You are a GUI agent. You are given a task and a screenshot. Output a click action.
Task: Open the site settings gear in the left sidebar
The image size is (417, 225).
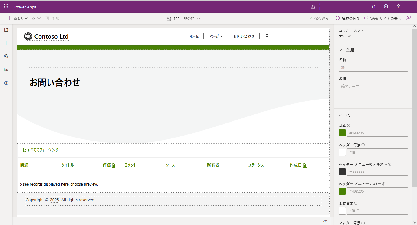point(6,83)
